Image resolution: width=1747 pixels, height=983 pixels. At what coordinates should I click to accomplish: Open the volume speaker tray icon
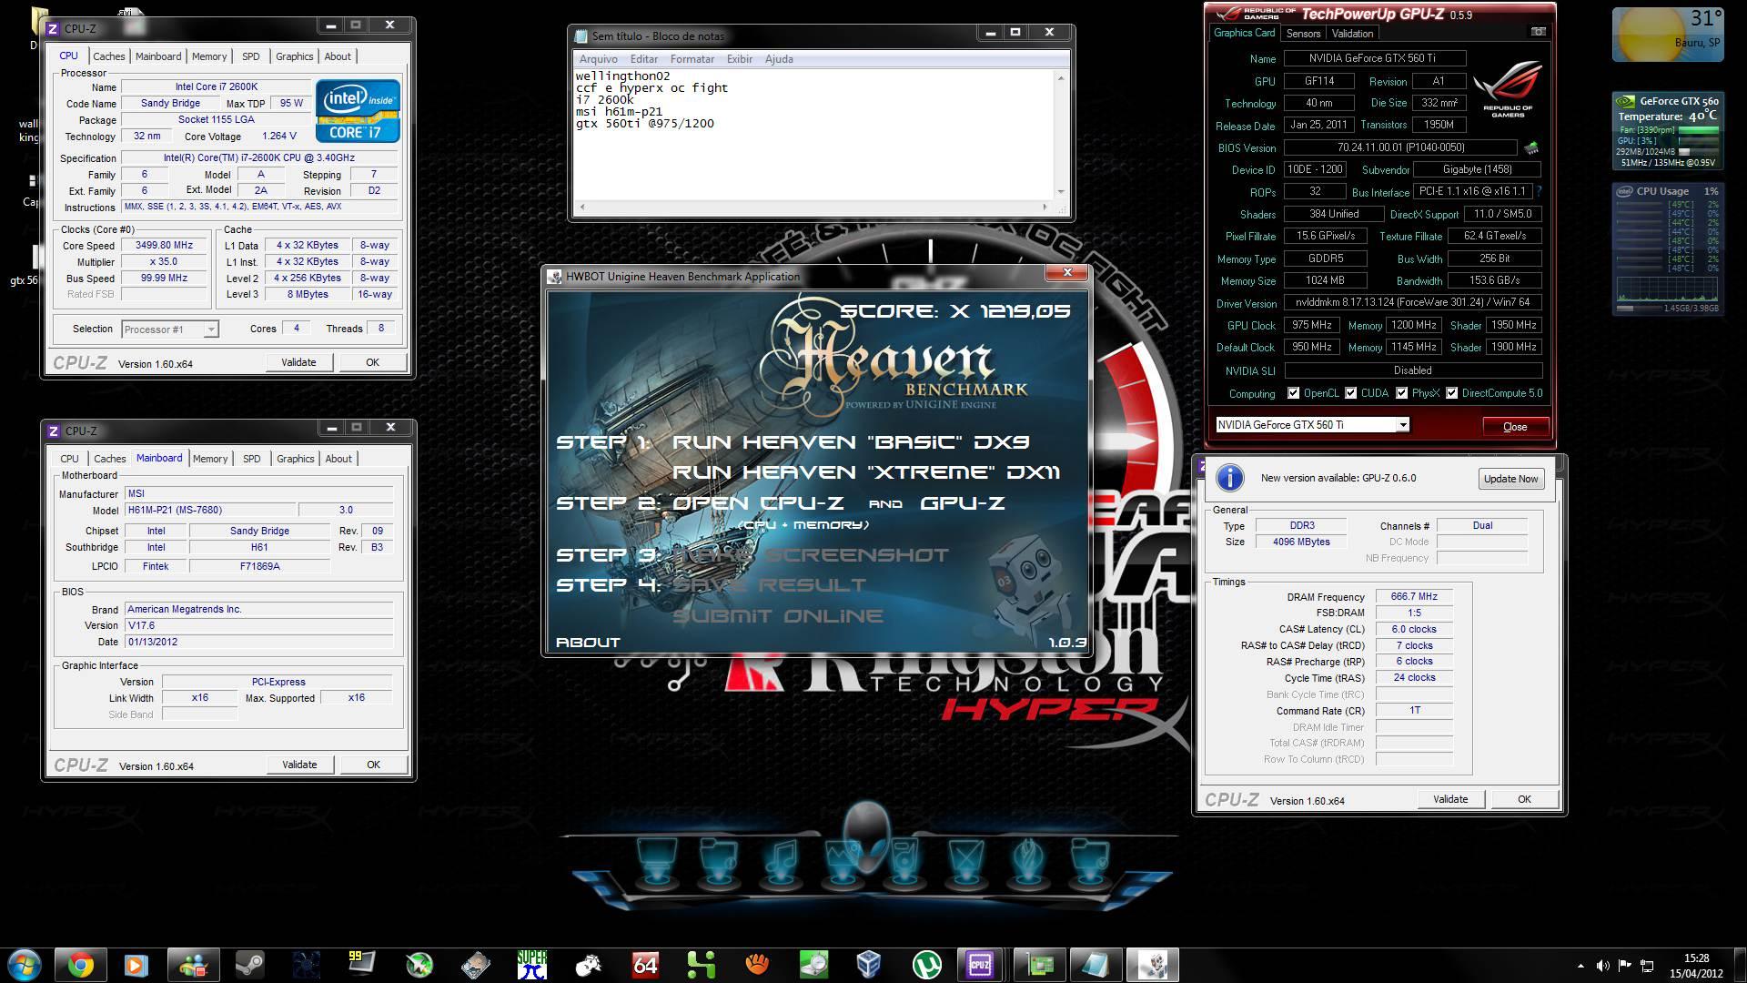coord(1602,966)
